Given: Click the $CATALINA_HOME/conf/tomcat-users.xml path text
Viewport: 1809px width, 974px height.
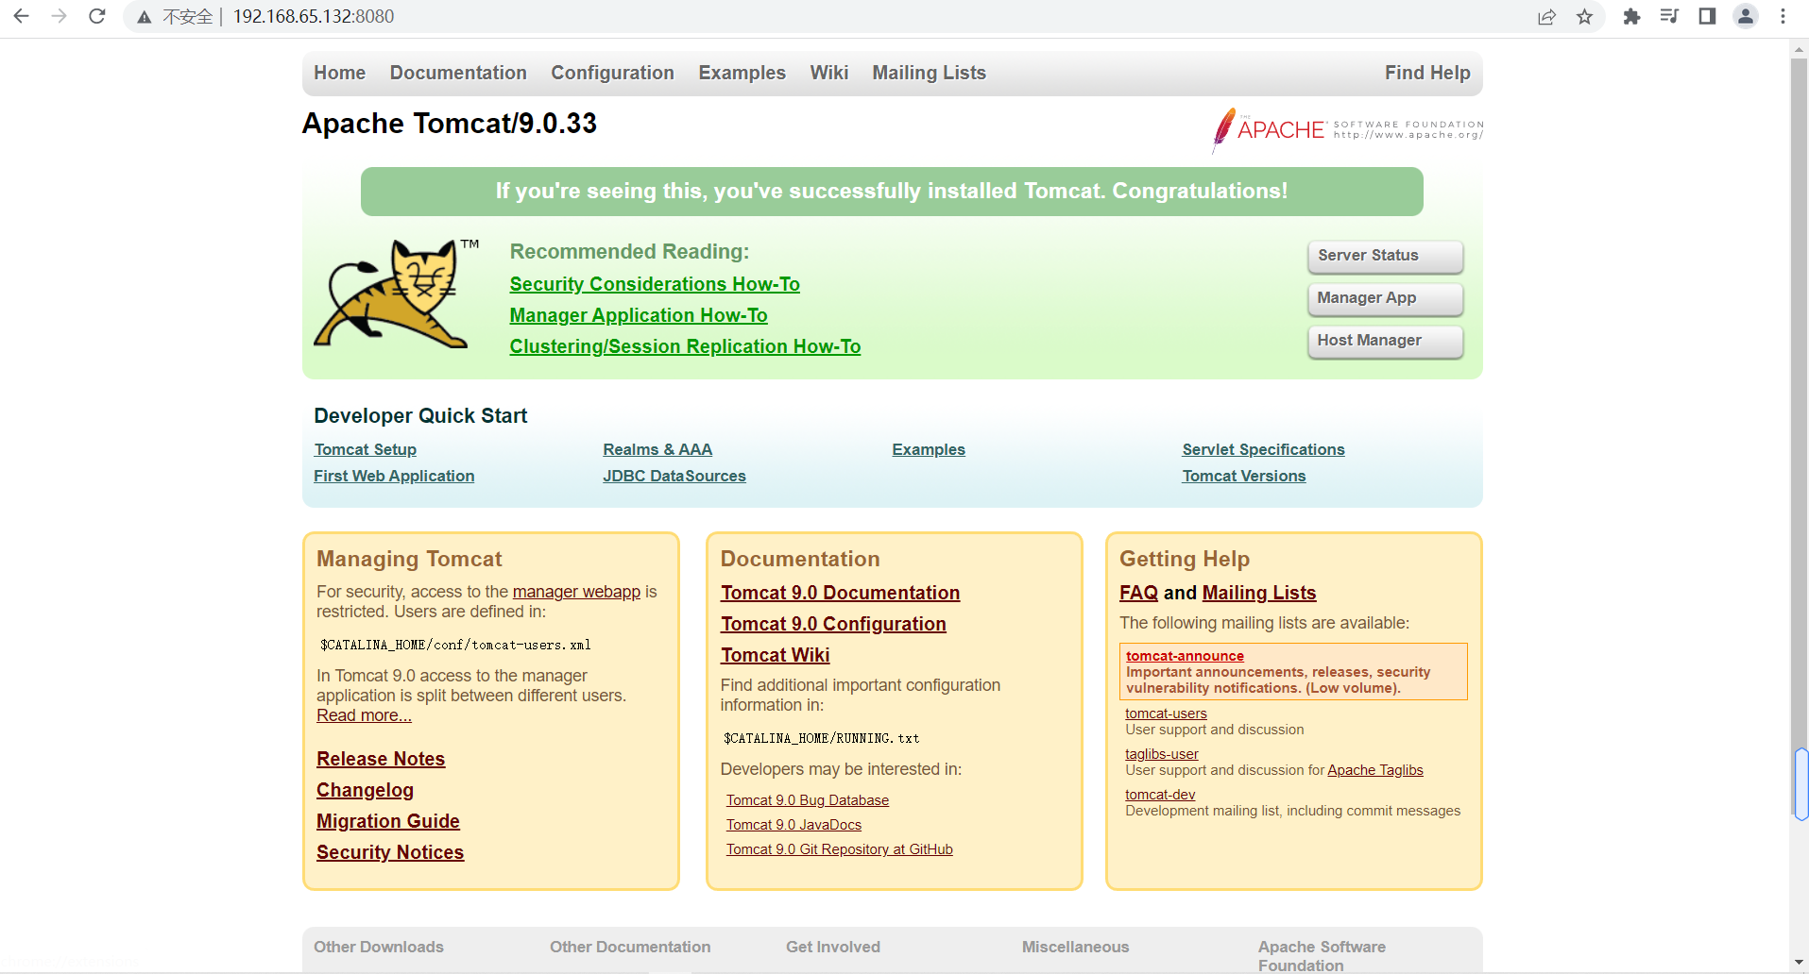Looking at the screenshot, I should (455, 646).
